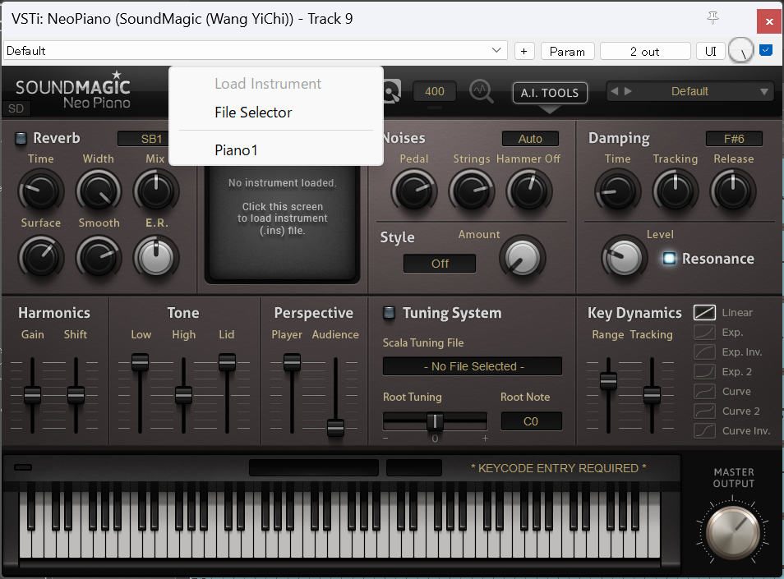Select the Exp. curve icon

point(704,333)
